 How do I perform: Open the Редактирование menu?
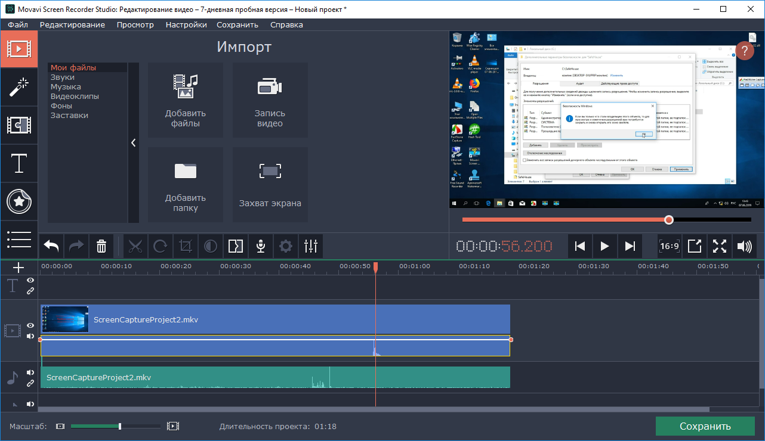click(72, 24)
